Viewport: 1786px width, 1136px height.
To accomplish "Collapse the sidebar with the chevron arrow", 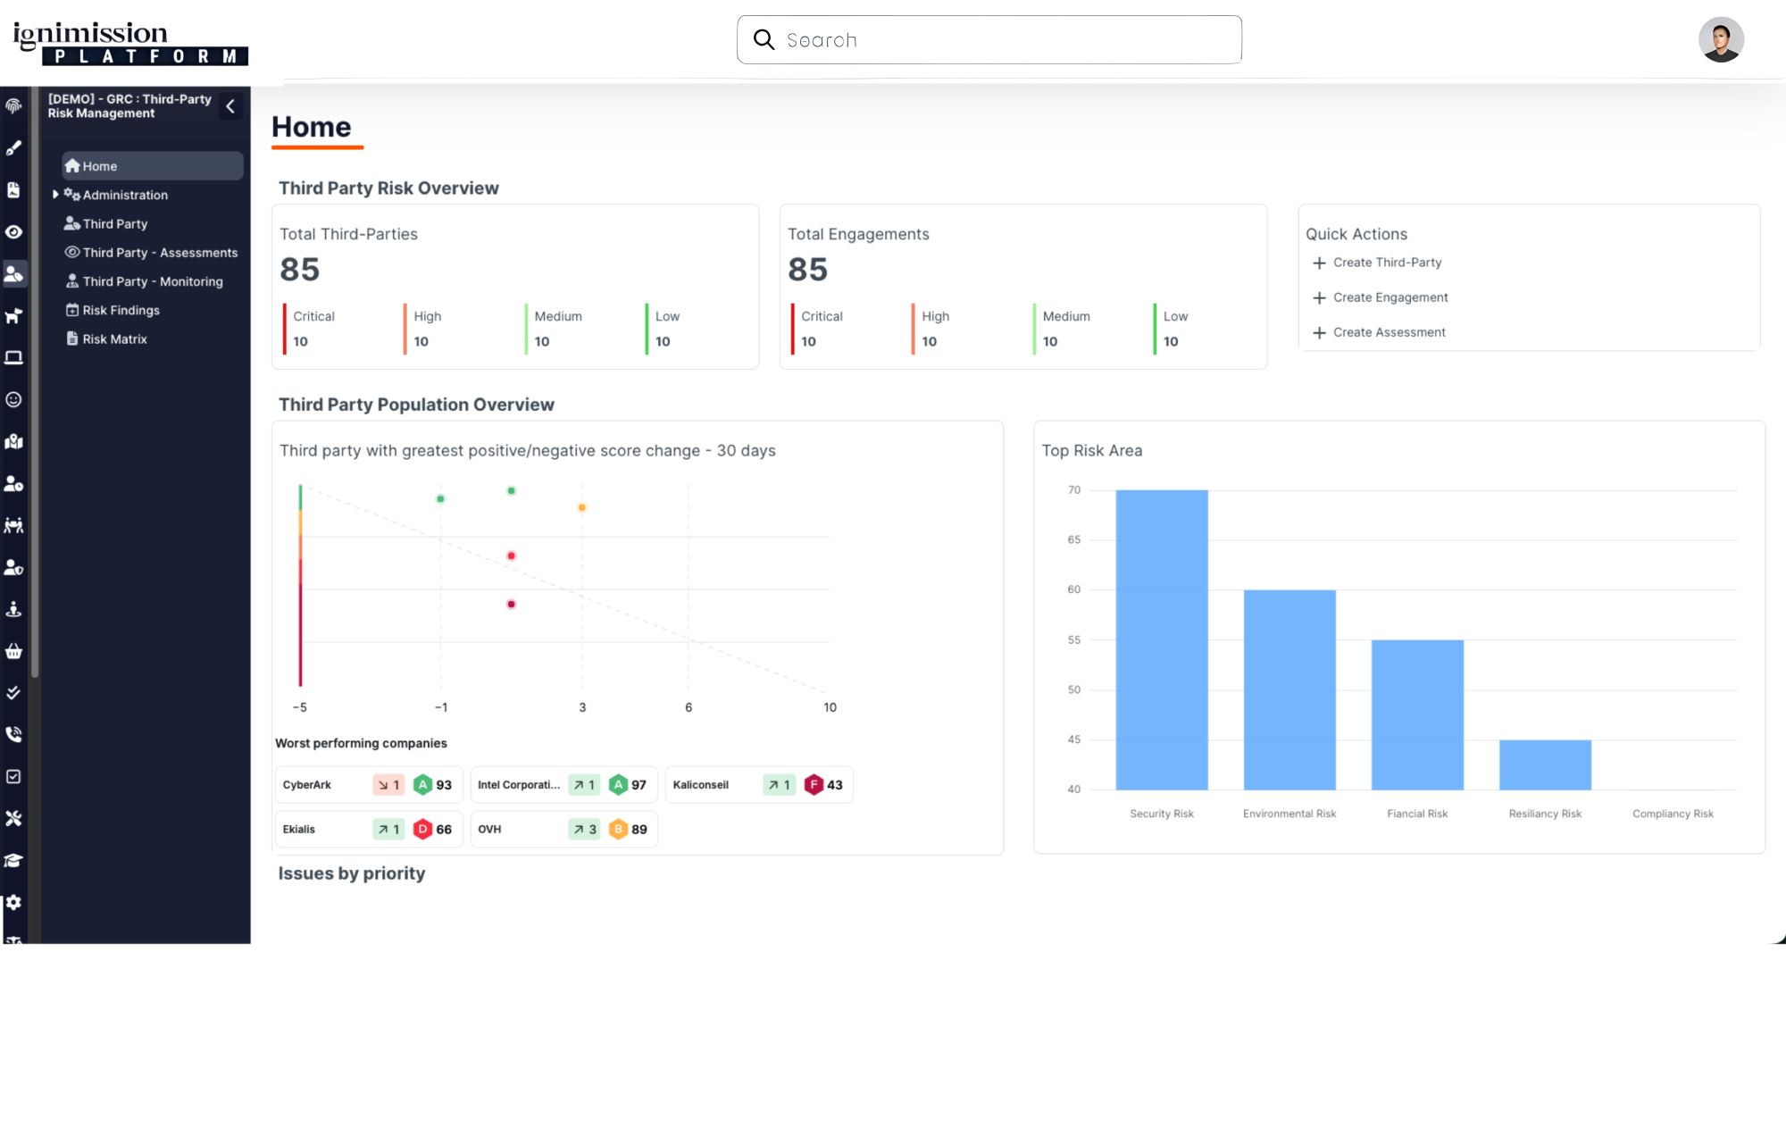I will click(x=230, y=106).
